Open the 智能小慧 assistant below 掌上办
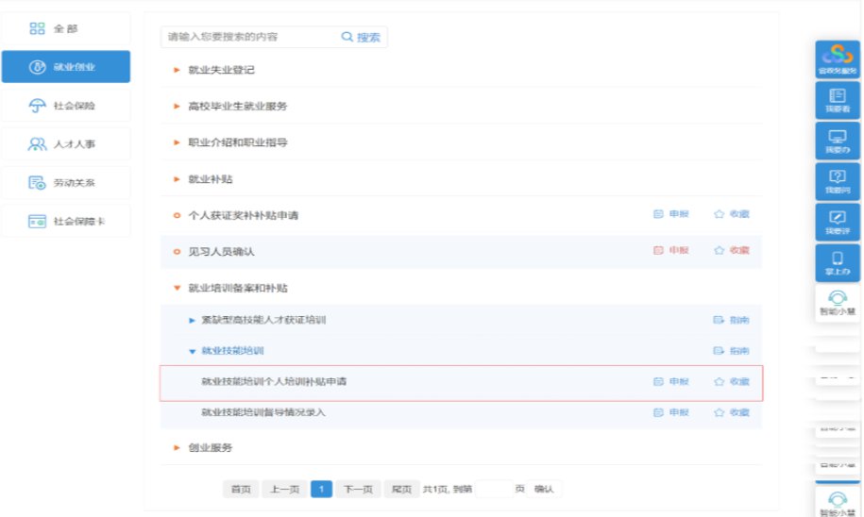The width and height of the screenshot is (864, 517). (x=837, y=302)
